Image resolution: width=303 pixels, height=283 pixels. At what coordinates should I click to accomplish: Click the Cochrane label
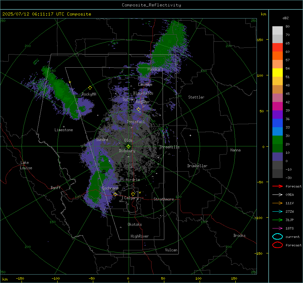tap(110, 188)
